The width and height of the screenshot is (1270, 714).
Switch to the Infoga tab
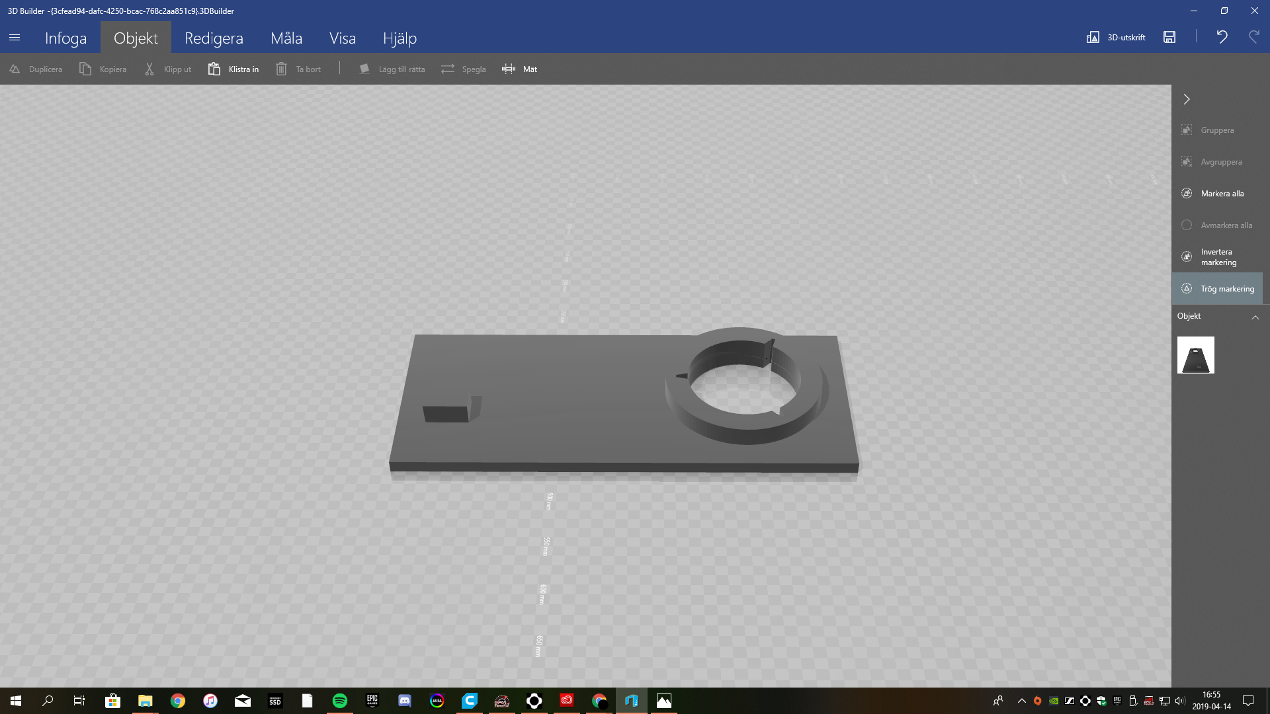(65, 38)
